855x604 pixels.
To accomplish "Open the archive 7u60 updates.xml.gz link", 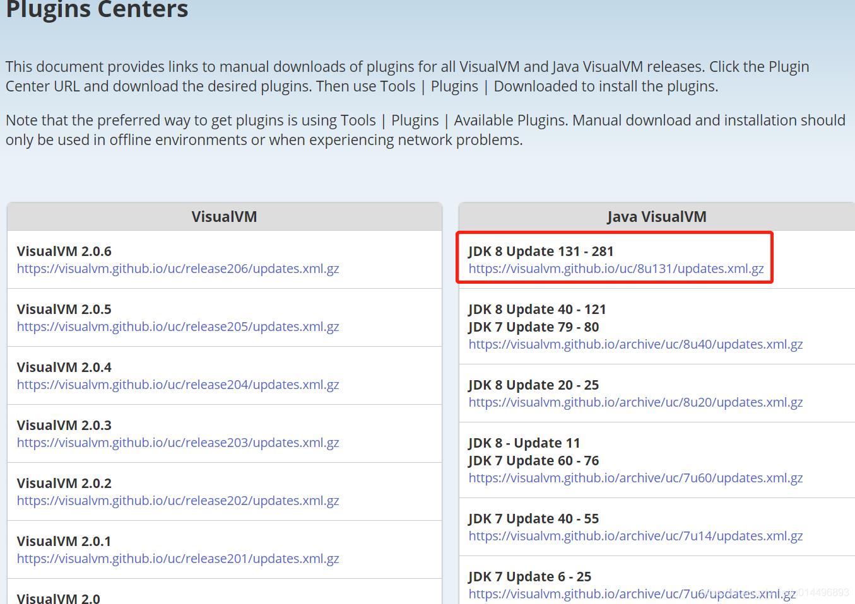I will pos(636,478).
